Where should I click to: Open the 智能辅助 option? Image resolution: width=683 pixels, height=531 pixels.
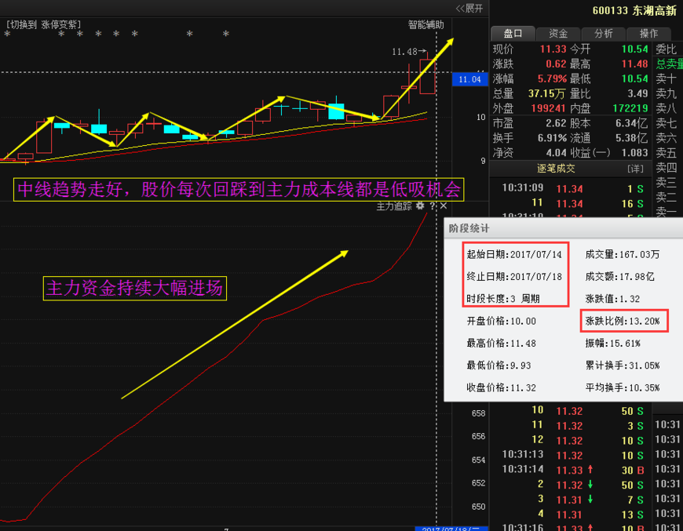coord(426,25)
